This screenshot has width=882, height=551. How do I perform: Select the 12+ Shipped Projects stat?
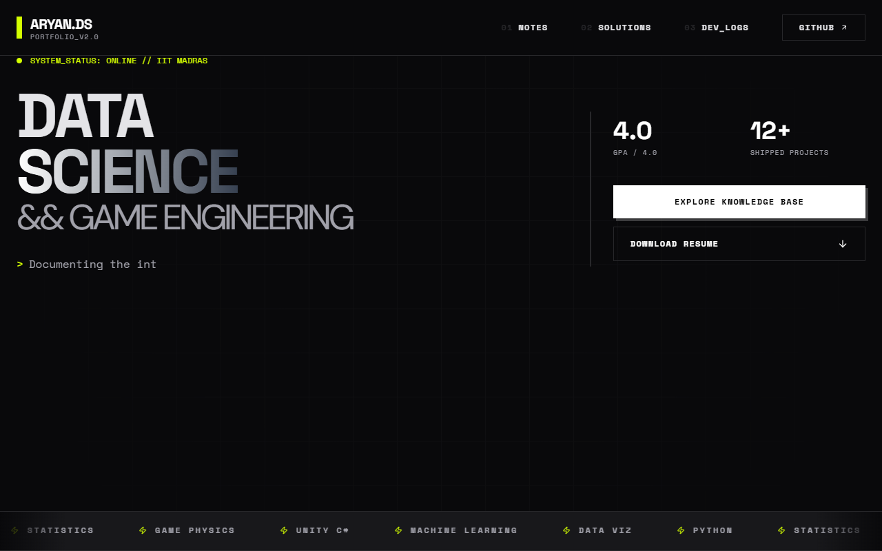(770, 131)
